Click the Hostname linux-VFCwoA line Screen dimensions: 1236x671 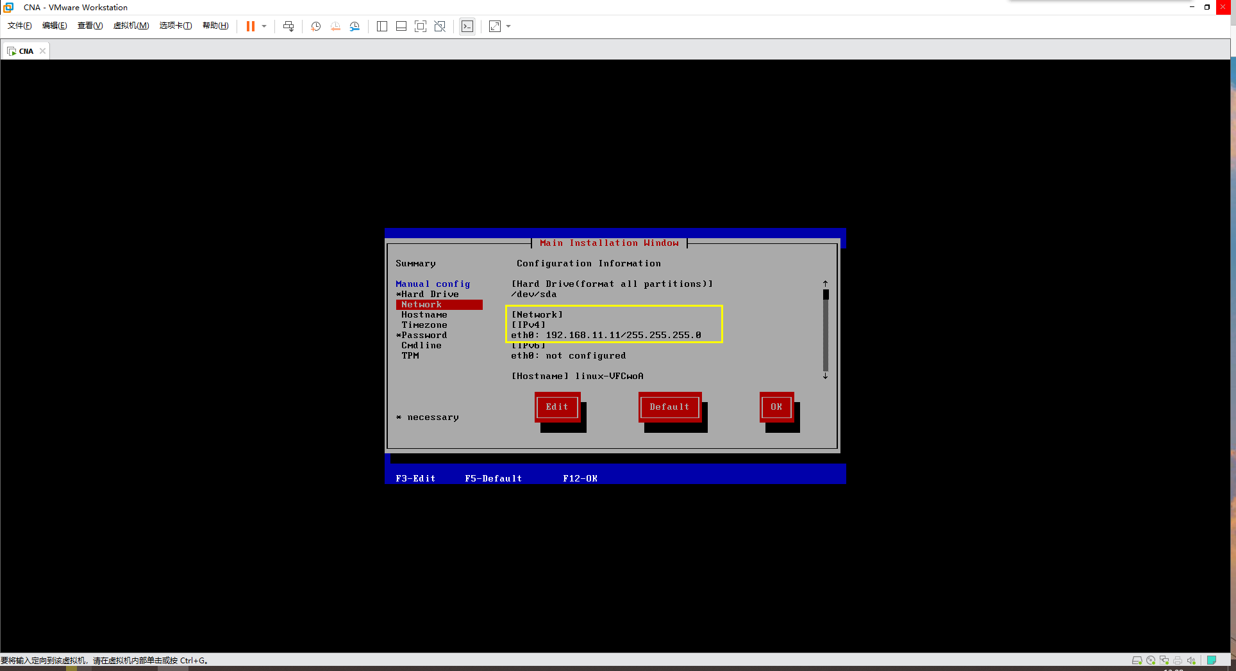[x=577, y=376]
